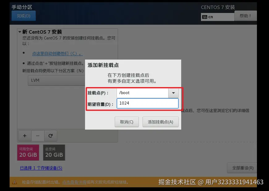Open the 点击查看详情 link in warning bar
The width and height of the screenshot is (269, 191).
(74, 182)
